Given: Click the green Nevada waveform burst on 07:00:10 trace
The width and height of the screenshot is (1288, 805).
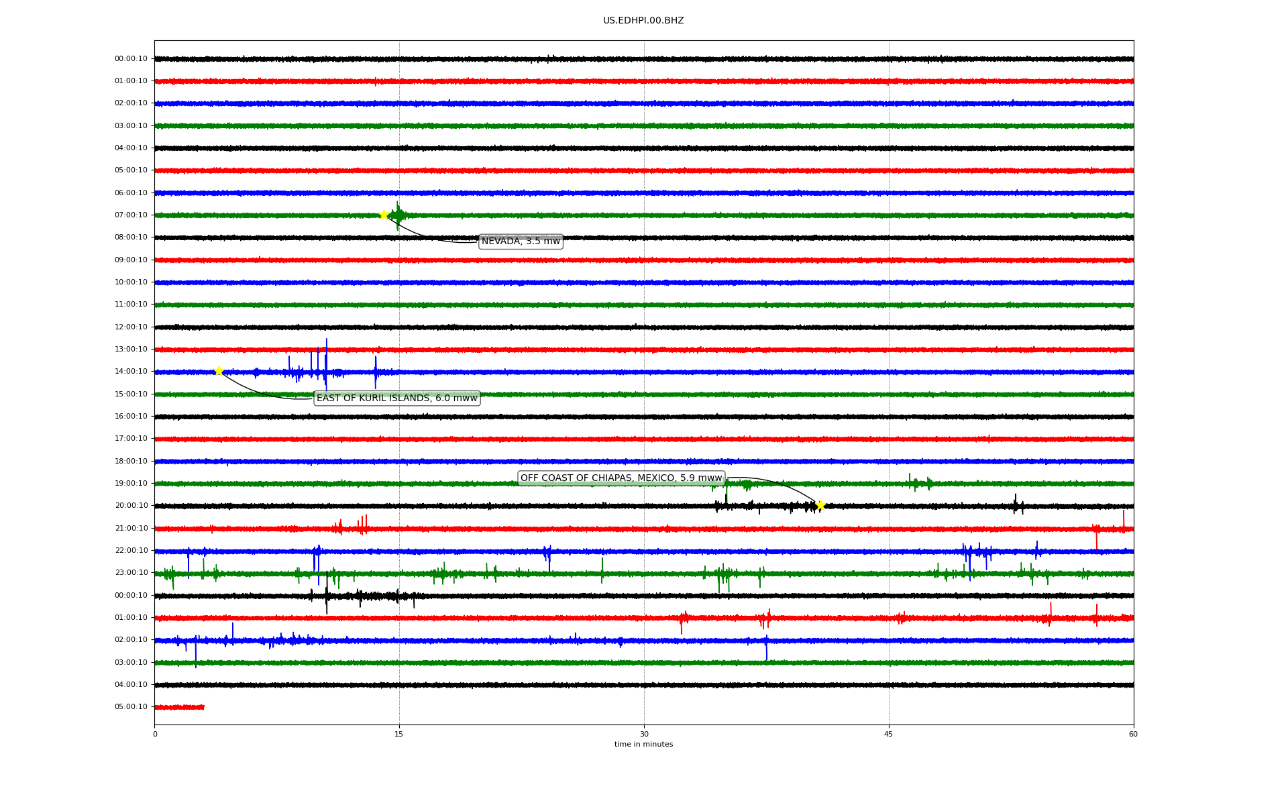Looking at the screenshot, I should 398,215.
